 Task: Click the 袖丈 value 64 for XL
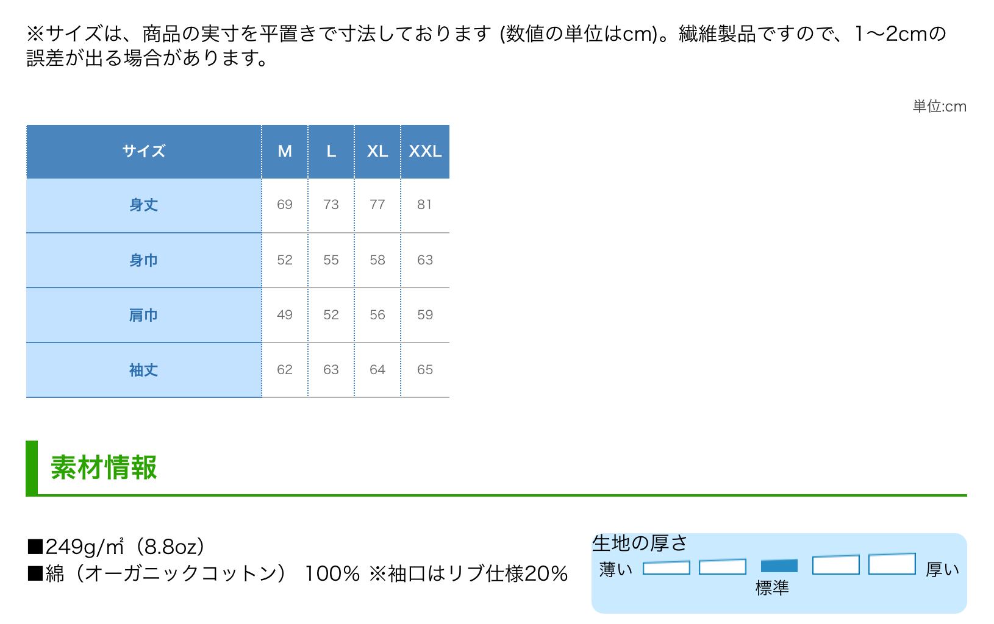click(377, 370)
